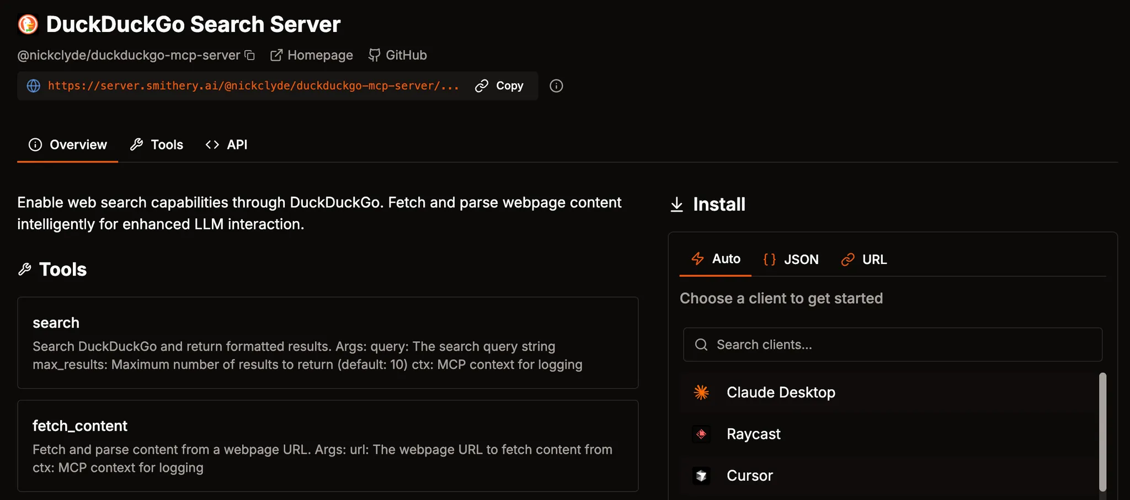Viewport: 1130px width, 500px height.
Task: Open the Homepage link
Action: tap(312, 55)
